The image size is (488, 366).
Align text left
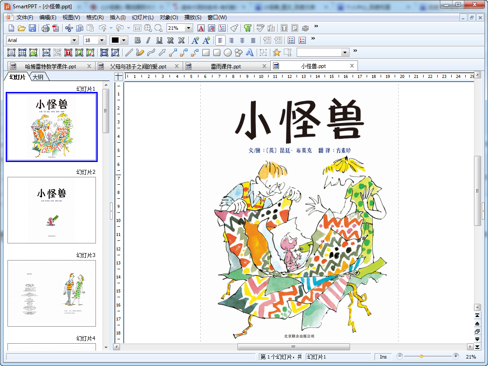[x=220, y=40]
